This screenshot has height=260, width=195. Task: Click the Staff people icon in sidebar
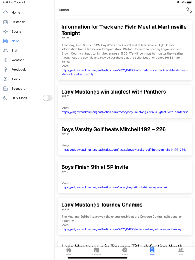click(6, 50)
